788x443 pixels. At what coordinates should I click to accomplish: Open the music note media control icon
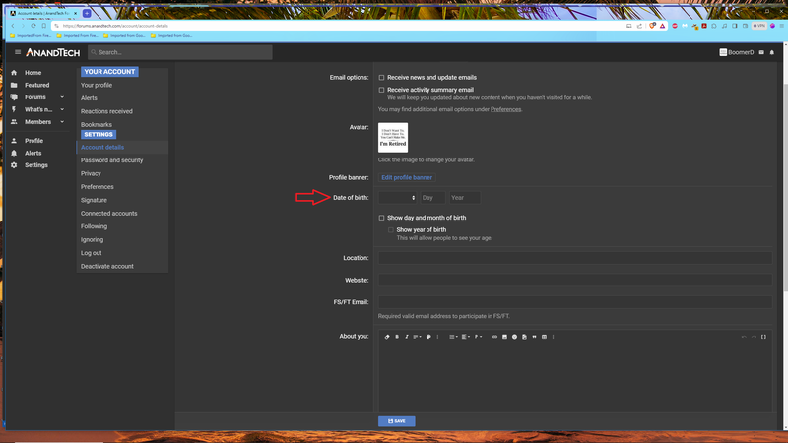(724, 26)
